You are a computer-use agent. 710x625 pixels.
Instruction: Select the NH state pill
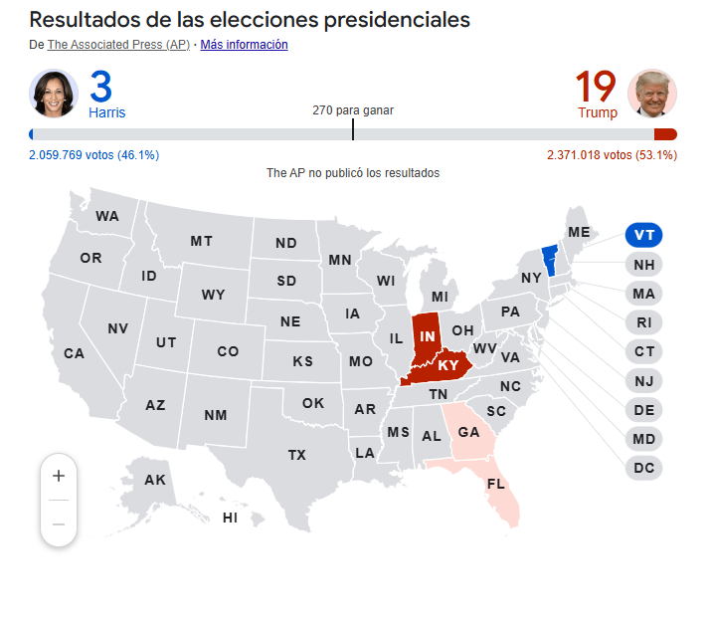[644, 265]
